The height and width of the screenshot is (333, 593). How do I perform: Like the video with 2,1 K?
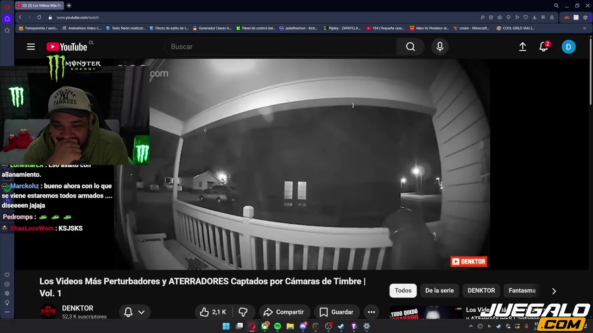click(213, 312)
